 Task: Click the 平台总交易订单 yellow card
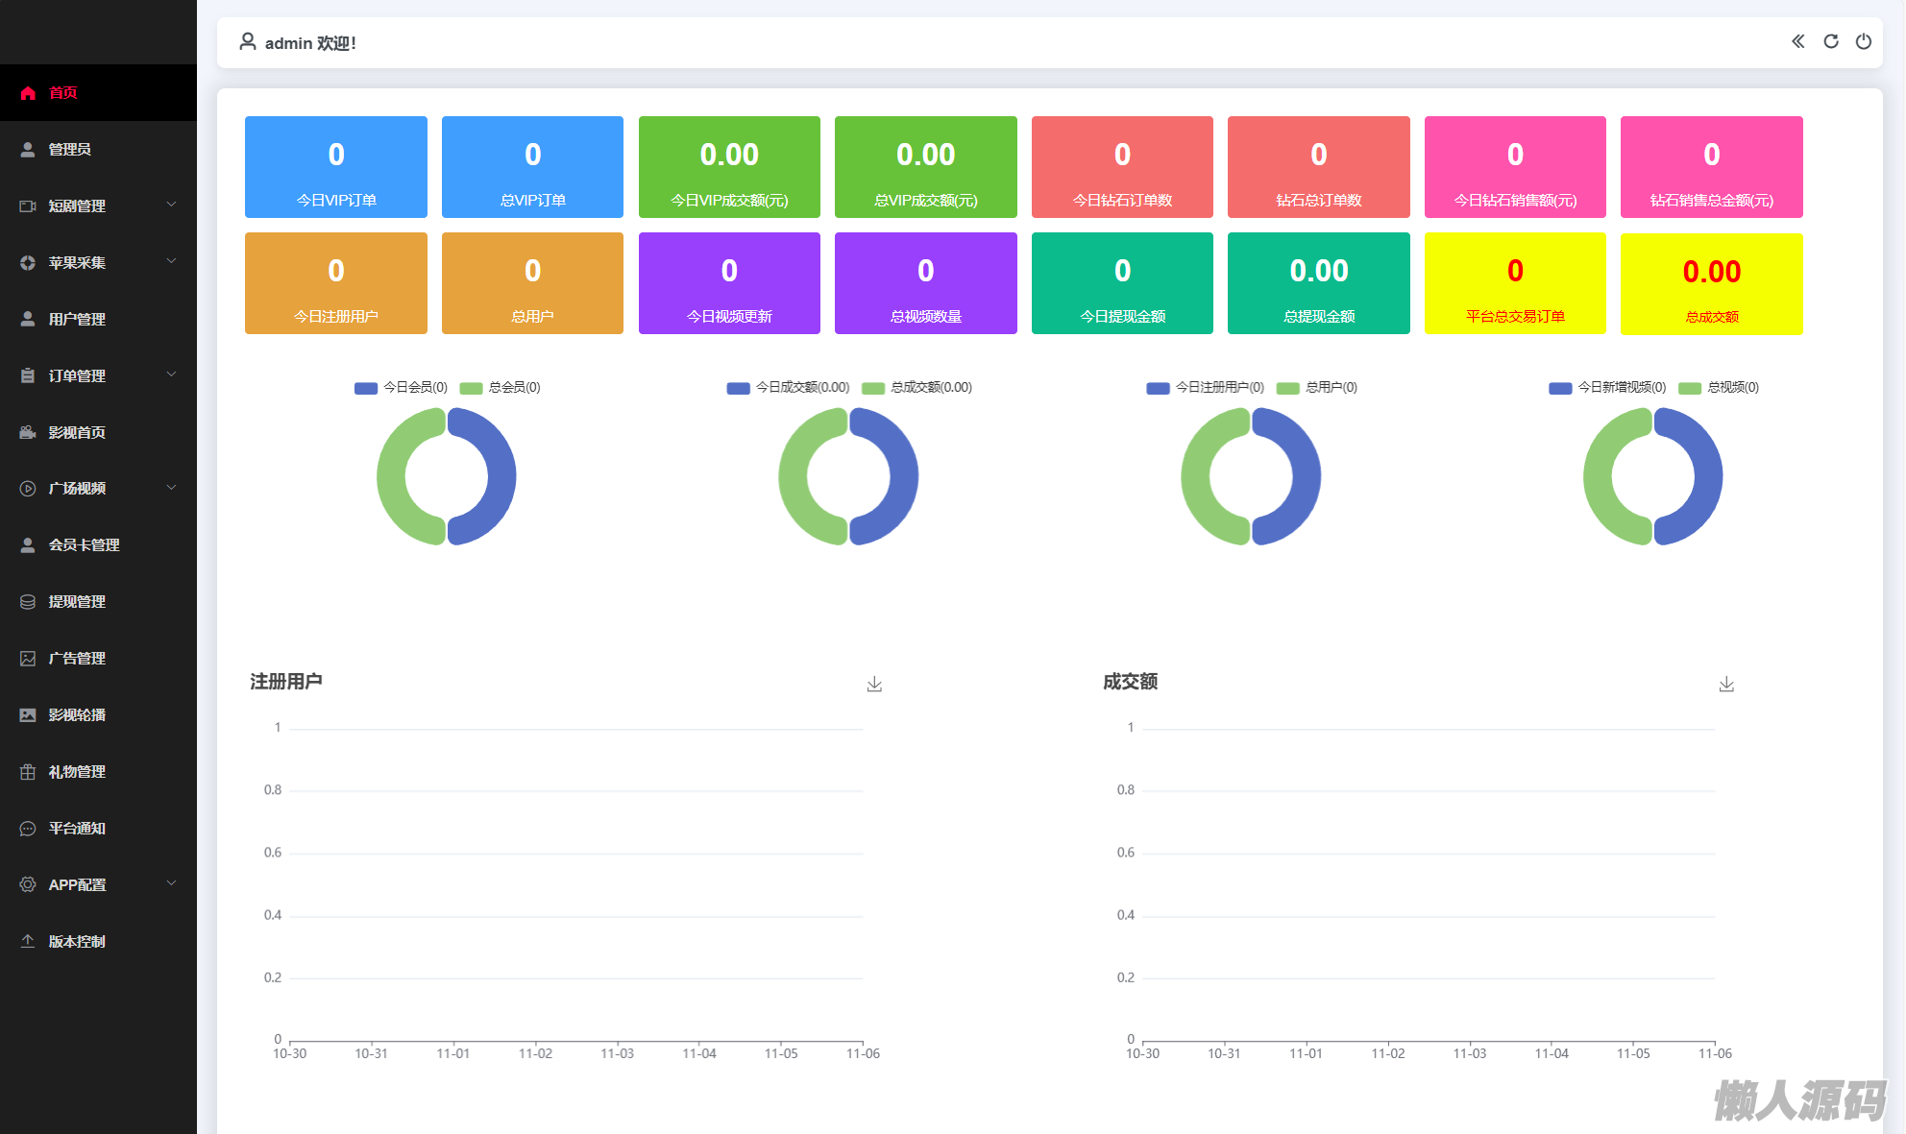coord(1514,283)
